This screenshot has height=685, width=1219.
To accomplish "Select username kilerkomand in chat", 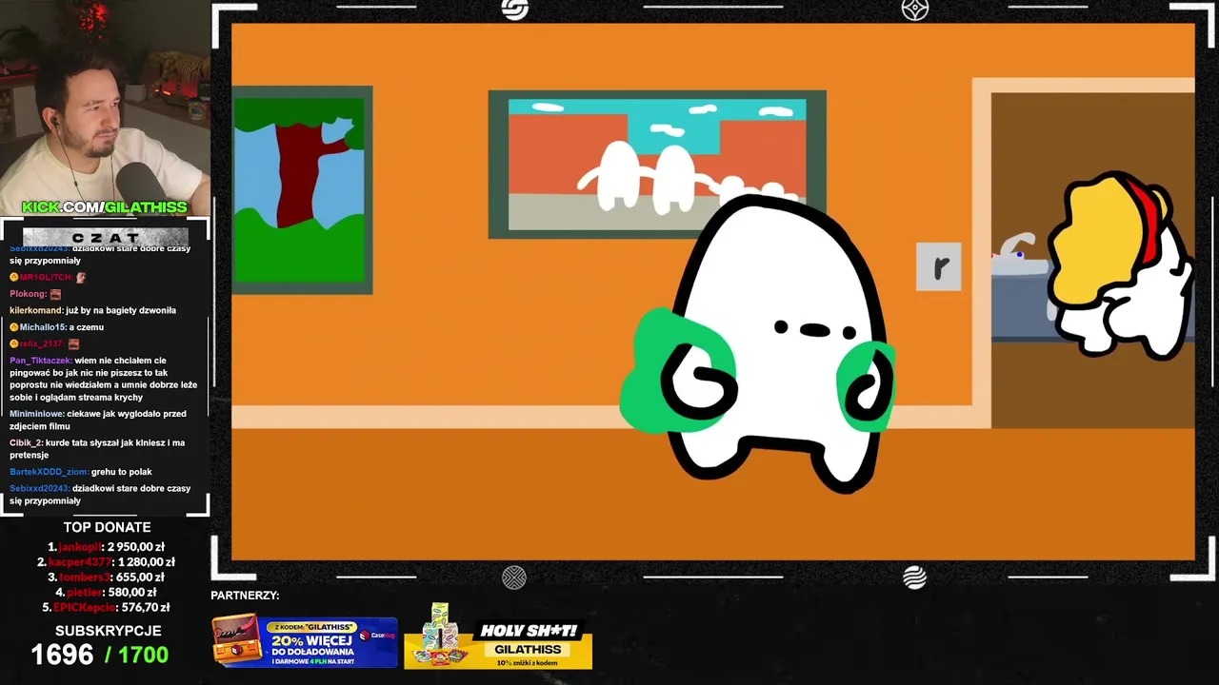I will coord(36,310).
